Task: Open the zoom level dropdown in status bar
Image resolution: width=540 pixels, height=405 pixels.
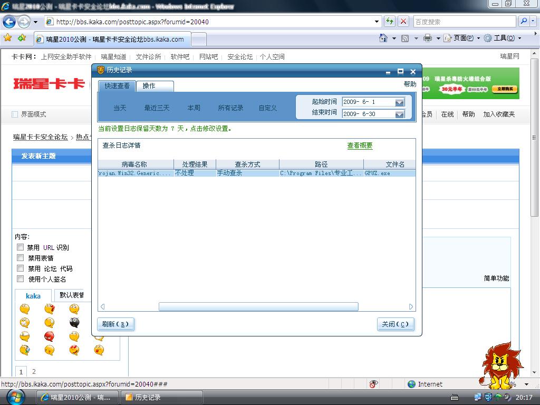Action: tap(527, 384)
